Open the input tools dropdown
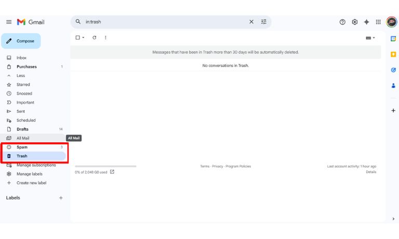Screen dimensions: 399x239 370,38
